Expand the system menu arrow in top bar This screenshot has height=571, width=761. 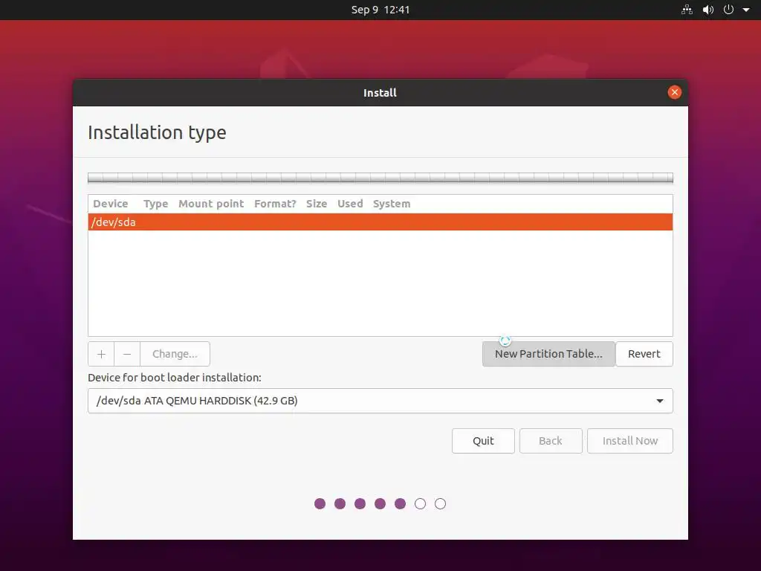746,10
